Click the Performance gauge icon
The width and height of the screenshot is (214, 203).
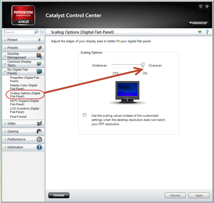[x=39, y=139]
